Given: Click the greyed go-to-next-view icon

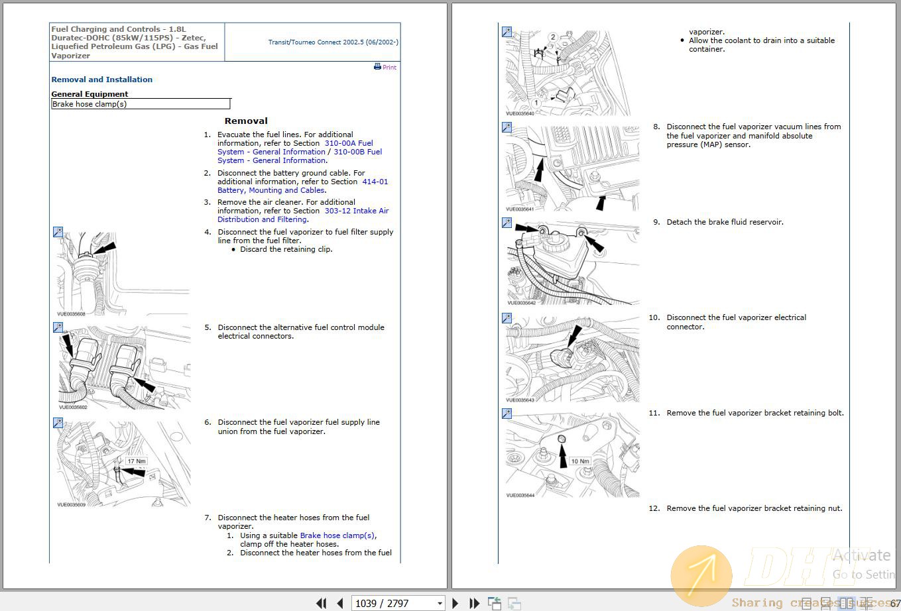Looking at the screenshot, I should [x=514, y=603].
